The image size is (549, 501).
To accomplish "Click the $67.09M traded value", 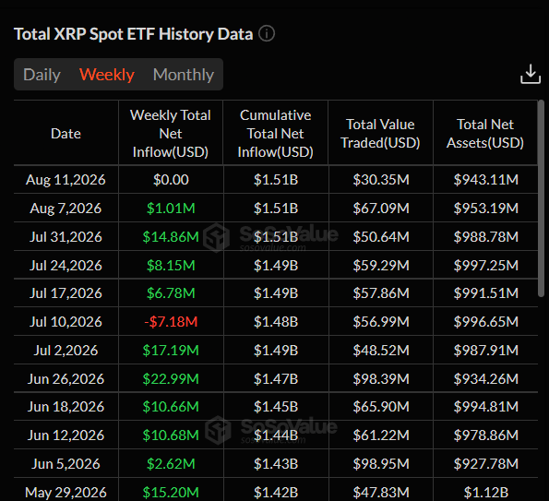I will (381, 209).
